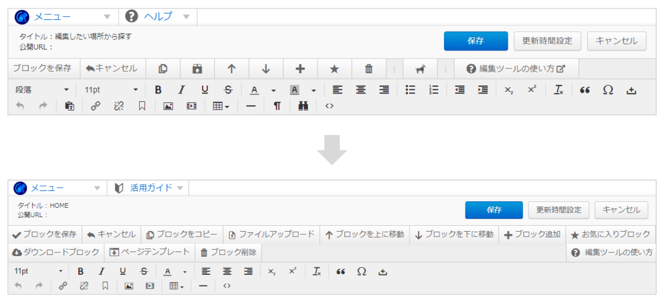The width and height of the screenshot is (668, 304).
Task: Click the blue 保存 button in the upper panel
Action: (x=476, y=41)
